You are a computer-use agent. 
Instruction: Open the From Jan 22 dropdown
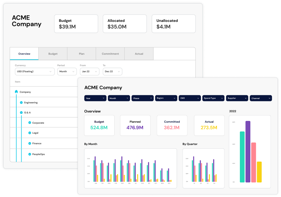pos(89,71)
